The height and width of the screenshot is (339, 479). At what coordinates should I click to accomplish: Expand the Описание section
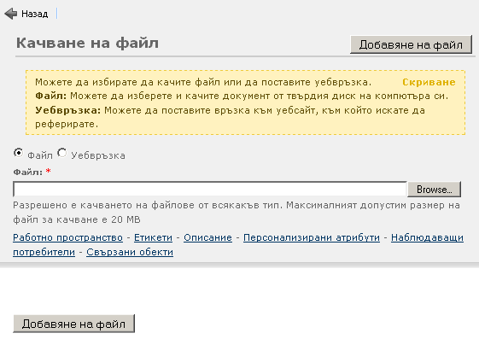point(207,237)
